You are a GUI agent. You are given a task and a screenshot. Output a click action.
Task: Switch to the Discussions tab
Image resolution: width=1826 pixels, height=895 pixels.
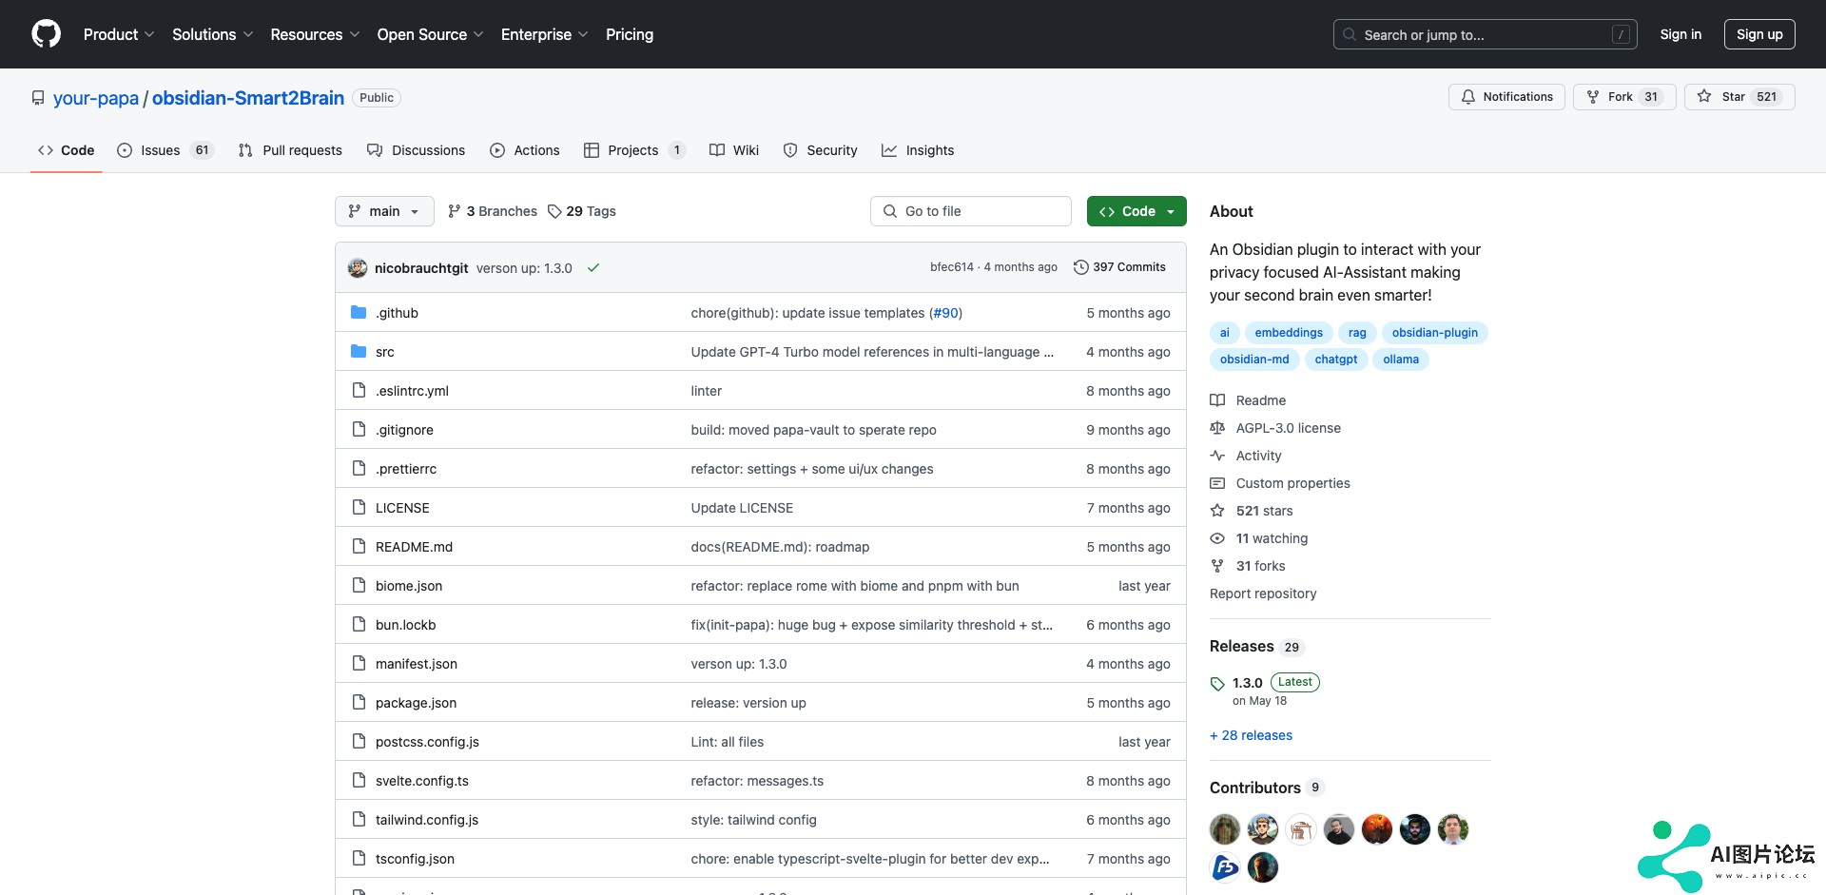416,150
